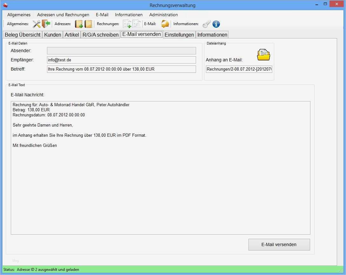The height and width of the screenshot is (275, 346).
Task: Open the Einstellungen tab
Action: (179, 34)
